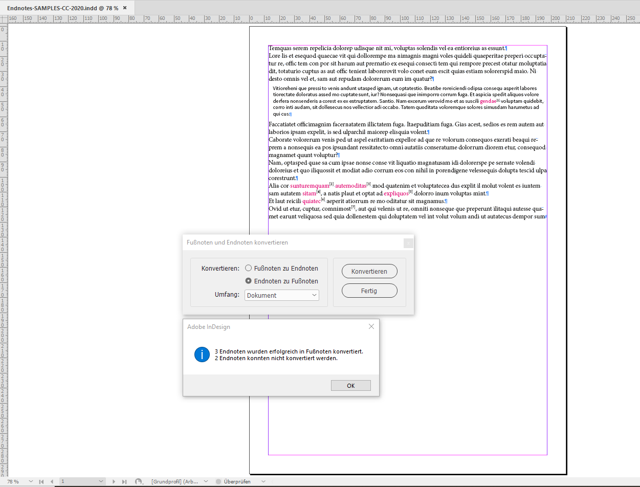Viewport: 640px width, 487px height.
Task: Click the Fertig button to close the dialog
Action: point(369,290)
